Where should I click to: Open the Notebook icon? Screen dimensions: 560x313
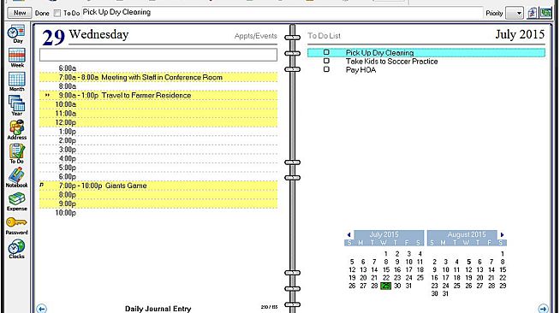click(x=16, y=178)
